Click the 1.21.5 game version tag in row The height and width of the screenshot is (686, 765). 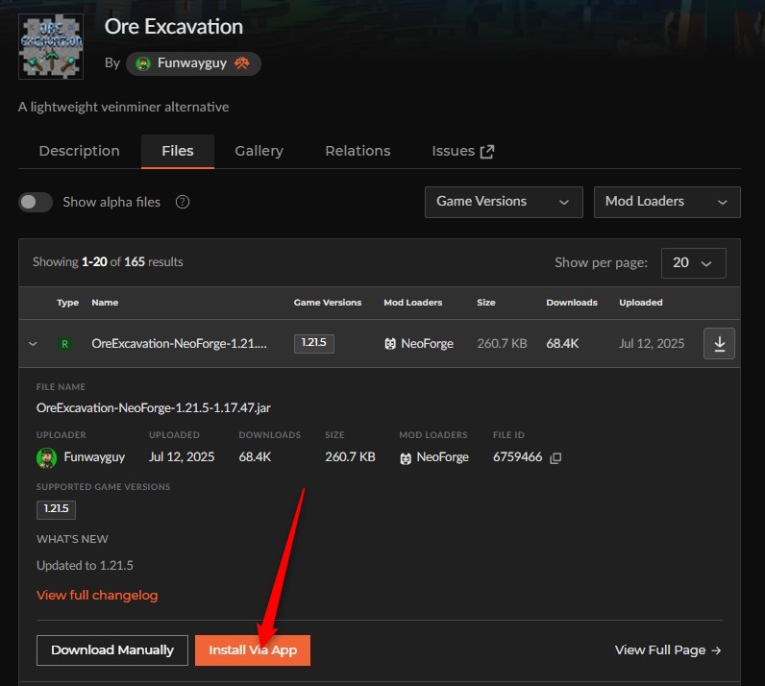[x=313, y=343]
